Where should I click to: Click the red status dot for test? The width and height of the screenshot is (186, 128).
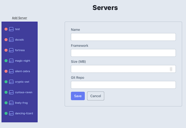(6, 29)
